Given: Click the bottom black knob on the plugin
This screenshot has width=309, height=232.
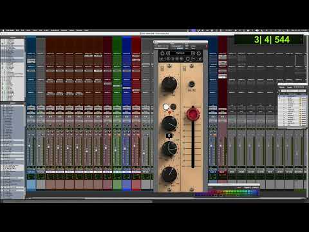Looking at the screenshot, I should 169,174.
